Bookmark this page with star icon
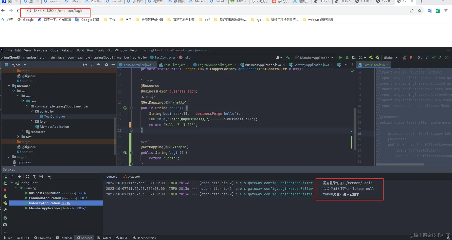The height and width of the screenshot is (240, 452). (420, 11)
